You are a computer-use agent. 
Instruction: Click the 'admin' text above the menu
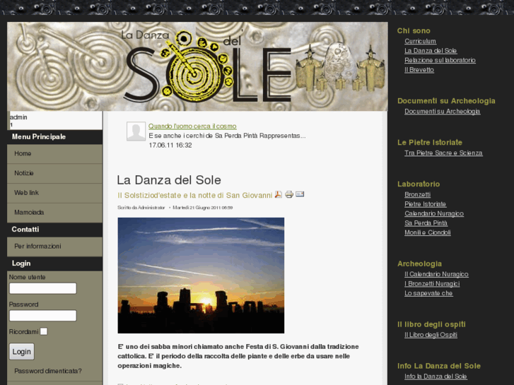pyautogui.click(x=18, y=117)
